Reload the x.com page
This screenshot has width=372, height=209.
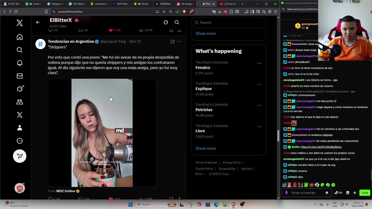[16, 12]
